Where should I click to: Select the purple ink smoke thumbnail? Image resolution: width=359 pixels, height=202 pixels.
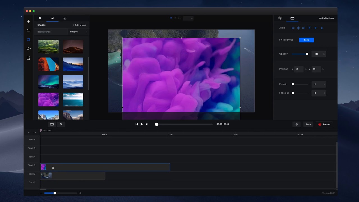(x=49, y=100)
